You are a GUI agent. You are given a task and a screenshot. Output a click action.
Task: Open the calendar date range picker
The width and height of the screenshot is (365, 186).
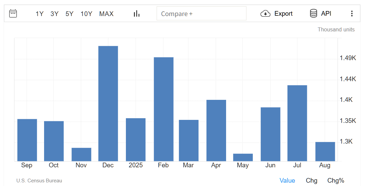(13, 14)
